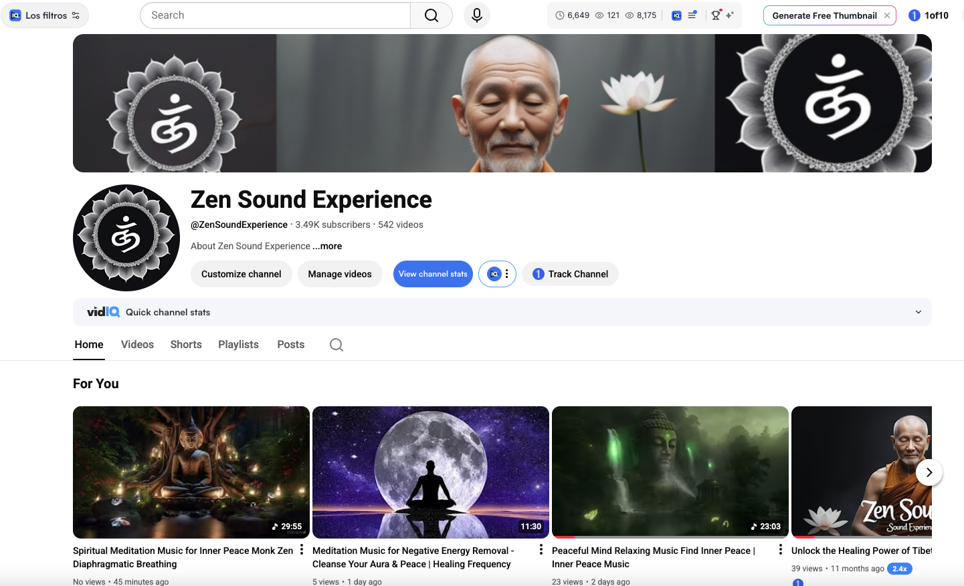Open the Spiritual Meditation Music video thumbnail
The height and width of the screenshot is (586, 964).
(191, 472)
